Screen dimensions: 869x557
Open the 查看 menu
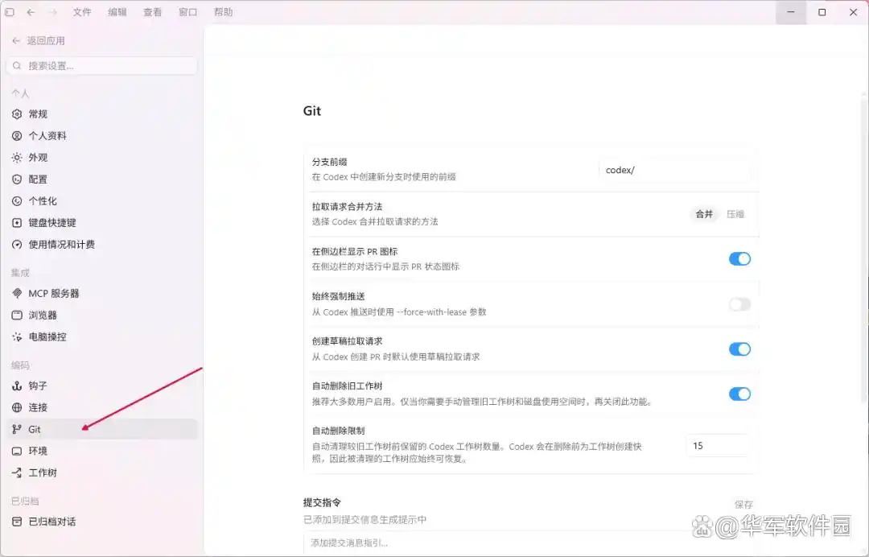(152, 11)
